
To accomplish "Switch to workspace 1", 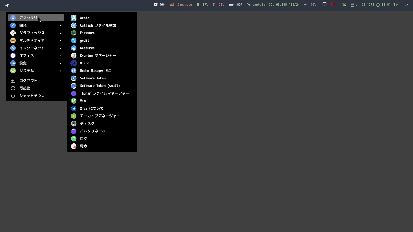I will click(18, 4).
